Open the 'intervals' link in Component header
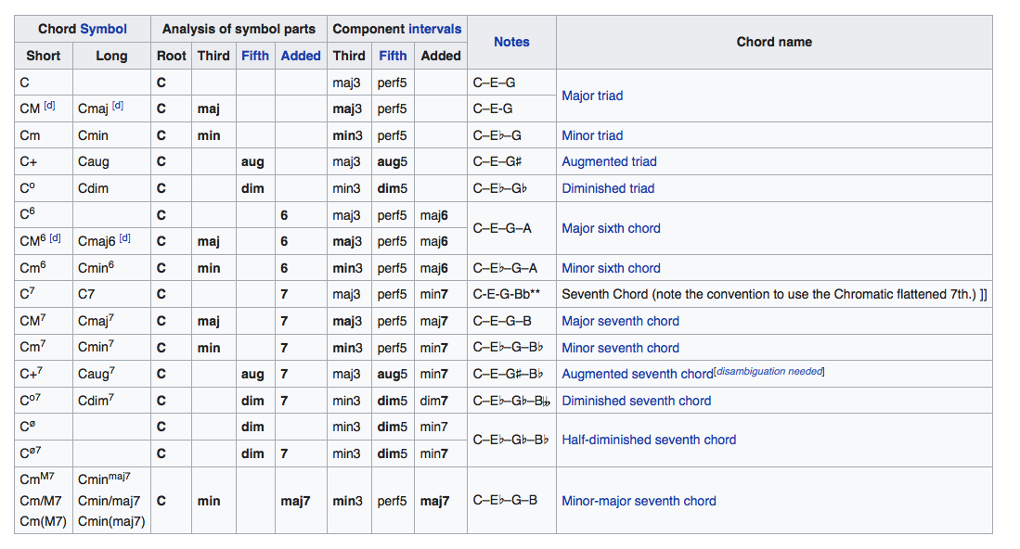Viewport: 1020px width, 549px height. tap(434, 29)
